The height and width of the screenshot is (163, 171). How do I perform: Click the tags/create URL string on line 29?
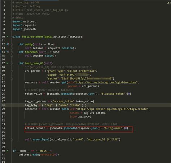(x=112, y=109)
